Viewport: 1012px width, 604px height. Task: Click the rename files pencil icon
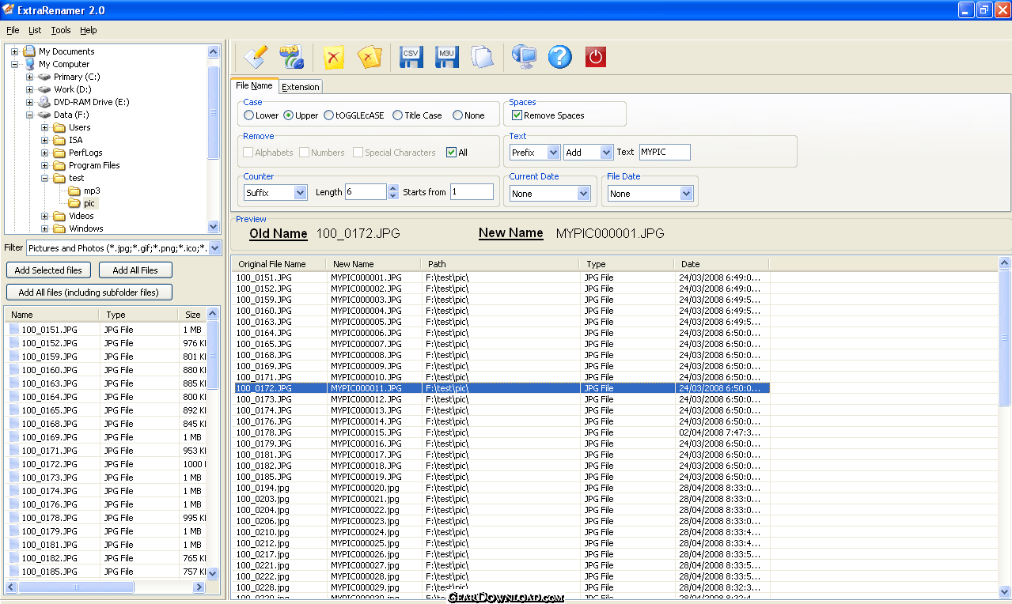pos(256,57)
